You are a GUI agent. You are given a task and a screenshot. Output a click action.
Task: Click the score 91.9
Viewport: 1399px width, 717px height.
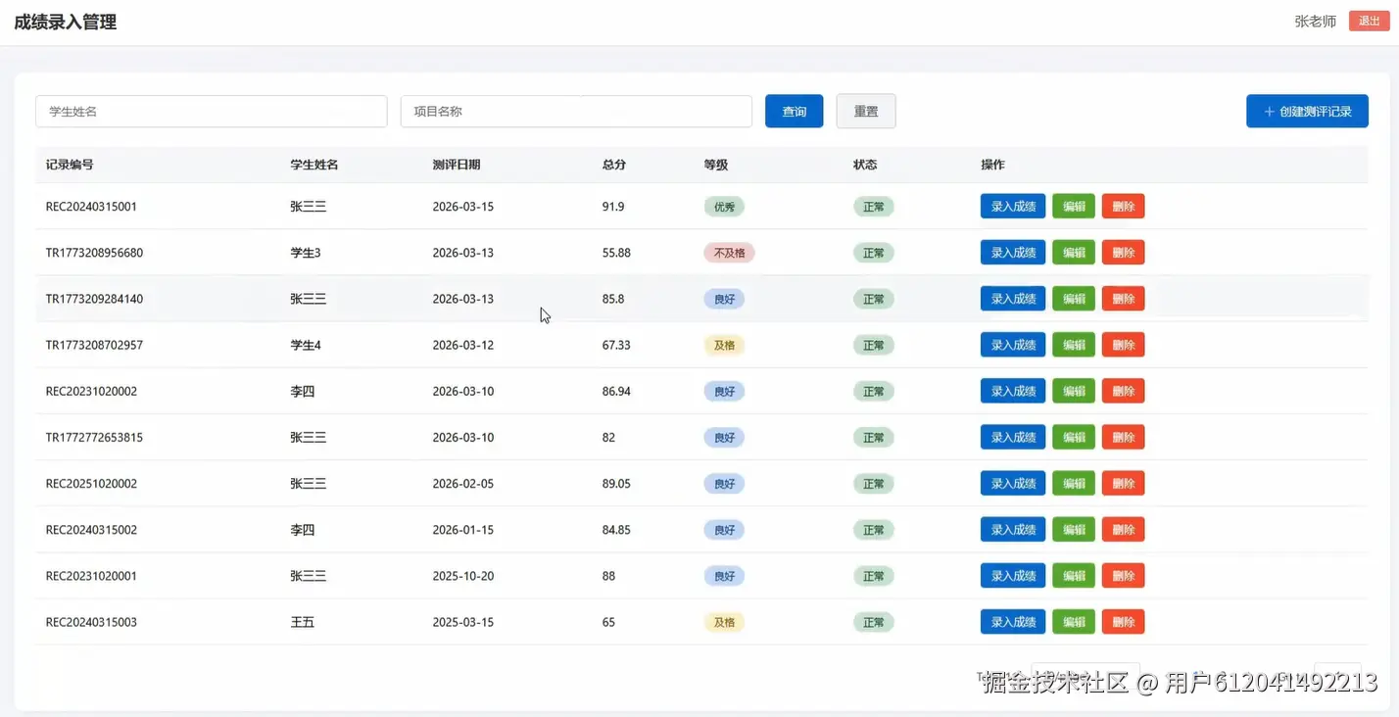coord(613,207)
